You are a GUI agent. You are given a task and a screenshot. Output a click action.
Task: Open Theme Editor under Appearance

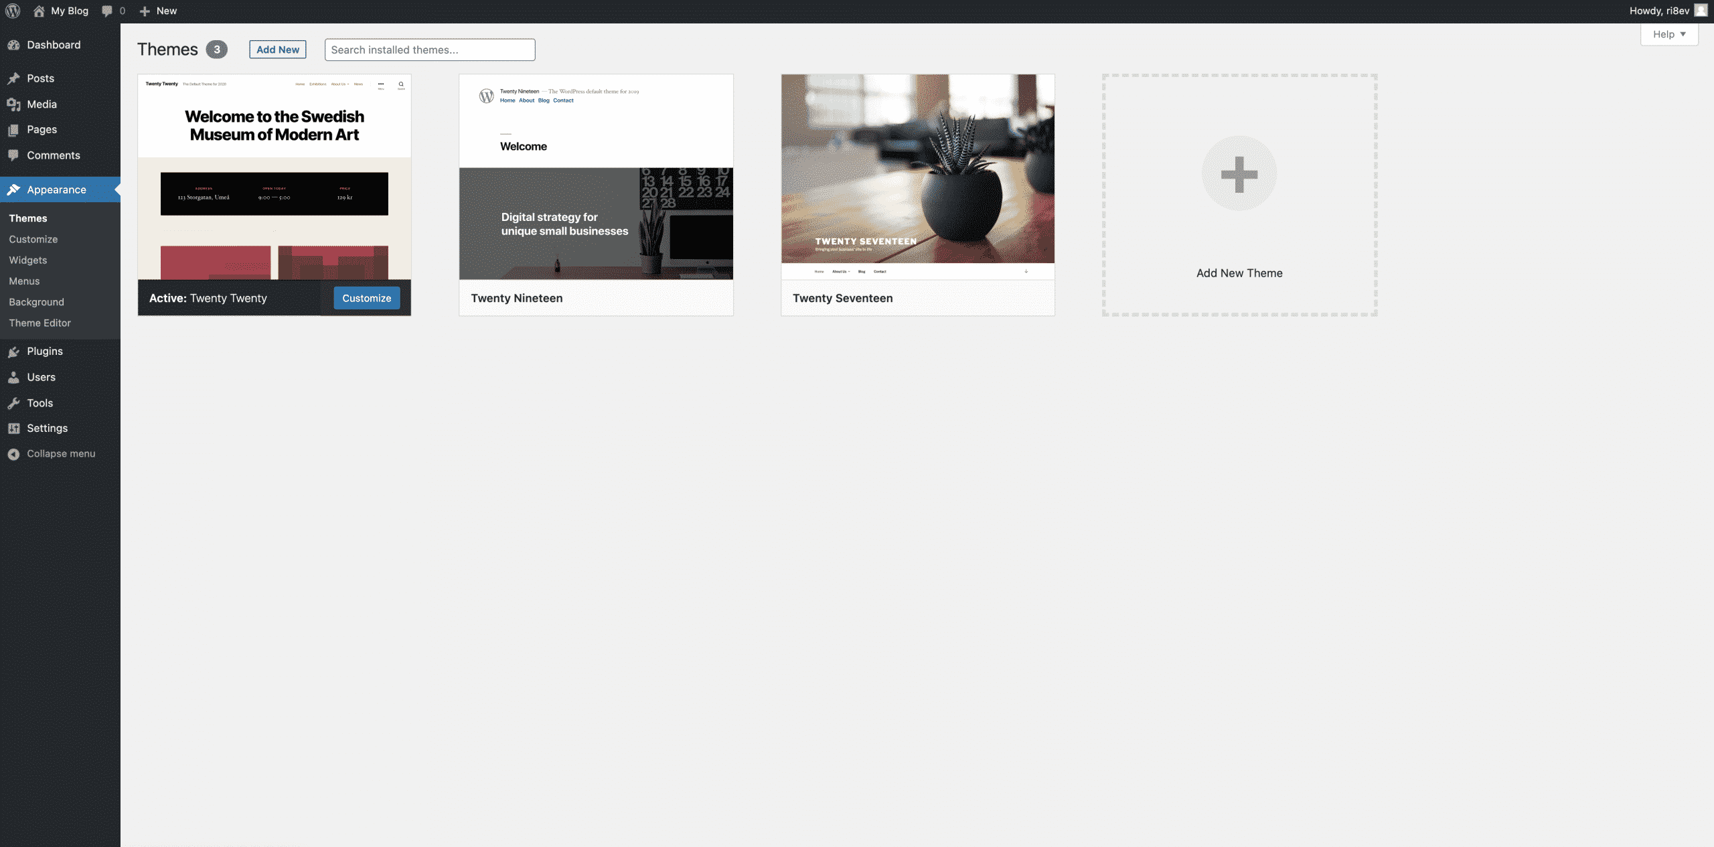40,323
